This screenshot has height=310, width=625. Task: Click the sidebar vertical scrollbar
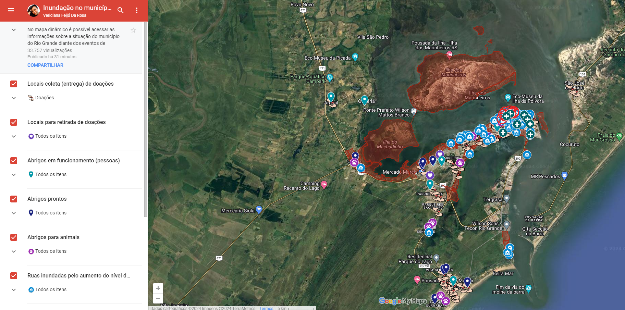pyautogui.click(x=146, y=120)
